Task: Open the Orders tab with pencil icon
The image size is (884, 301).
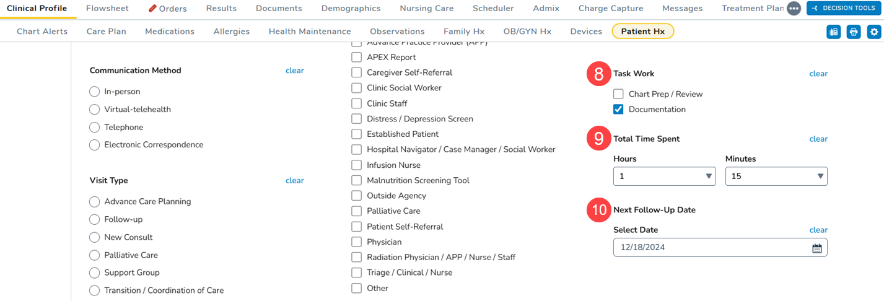Action: click(167, 9)
